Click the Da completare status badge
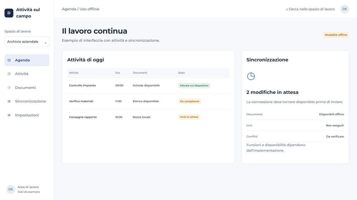 pyautogui.click(x=190, y=101)
